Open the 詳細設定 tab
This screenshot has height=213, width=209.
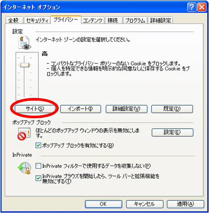point(160,20)
